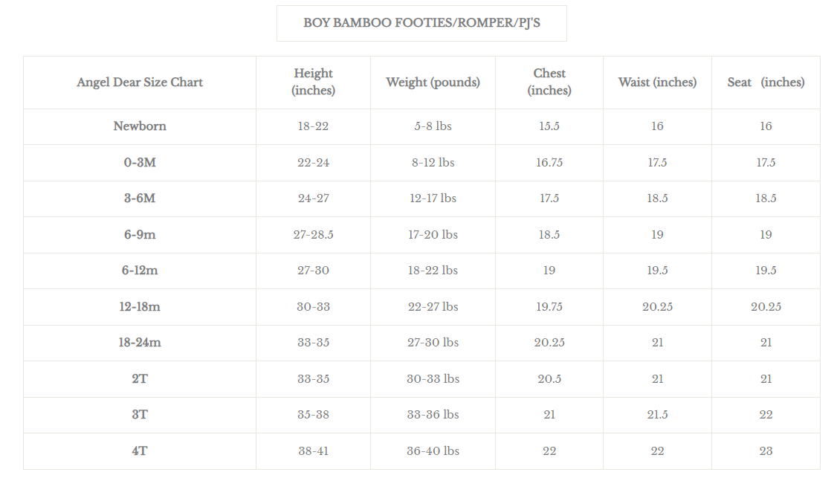Select the 0-3M size row label
This screenshot has height=478, width=837.
click(140, 162)
